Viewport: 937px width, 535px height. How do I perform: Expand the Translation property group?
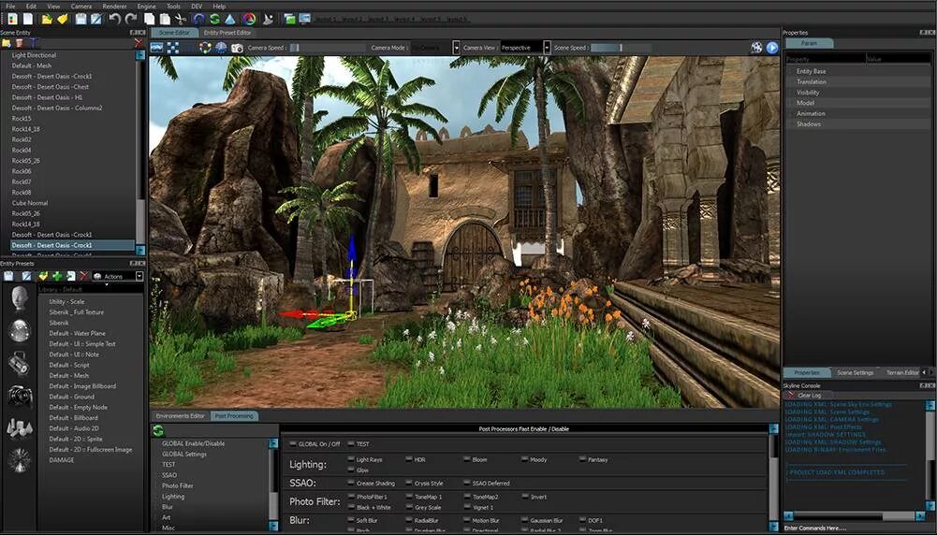pos(811,81)
